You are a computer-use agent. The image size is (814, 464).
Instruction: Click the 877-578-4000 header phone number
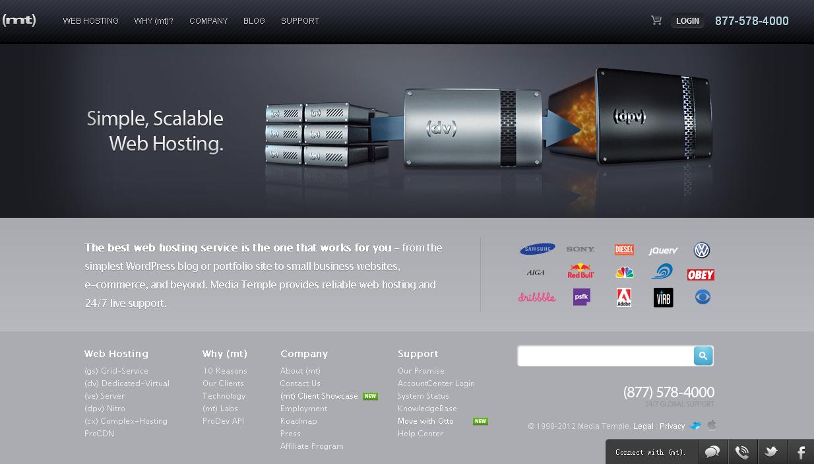(752, 21)
